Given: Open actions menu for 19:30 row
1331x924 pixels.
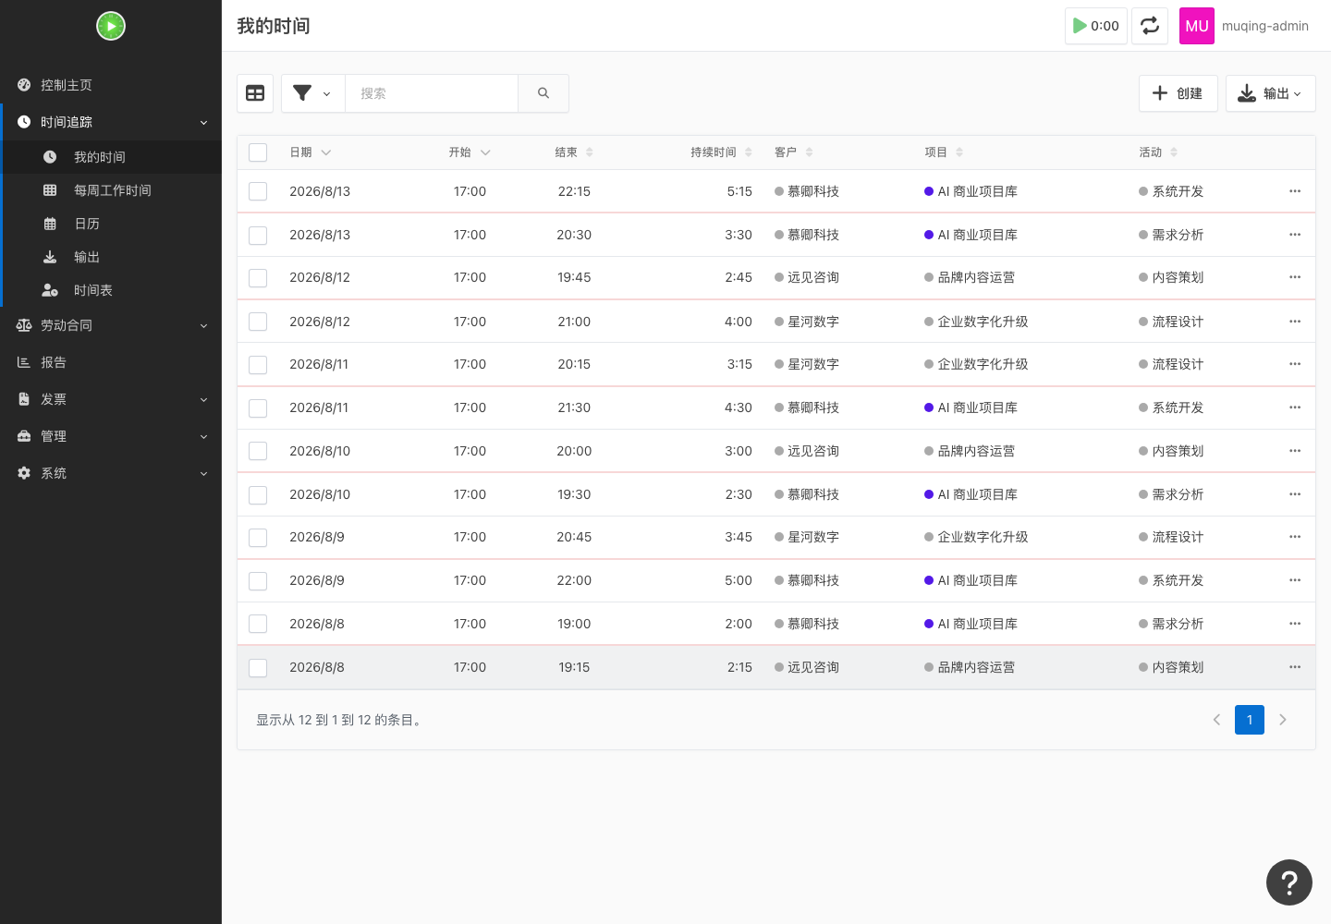Looking at the screenshot, I should [1295, 494].
